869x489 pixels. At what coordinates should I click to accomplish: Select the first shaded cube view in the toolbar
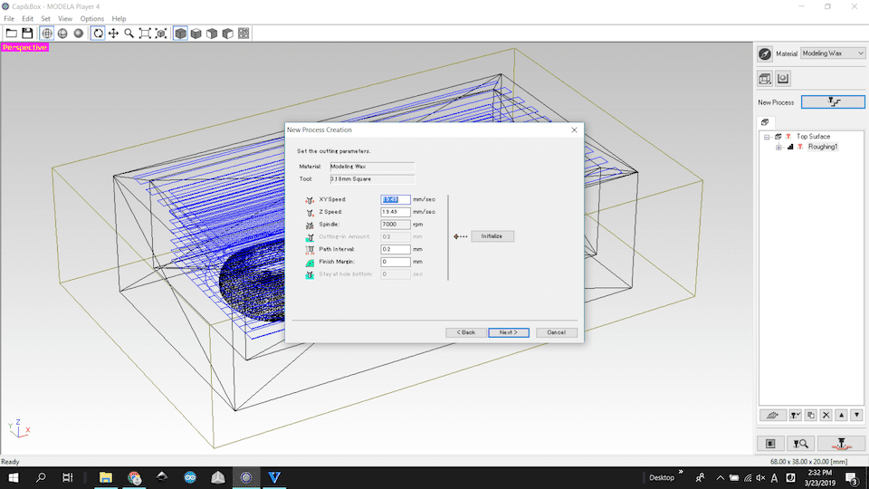[180, 34]
